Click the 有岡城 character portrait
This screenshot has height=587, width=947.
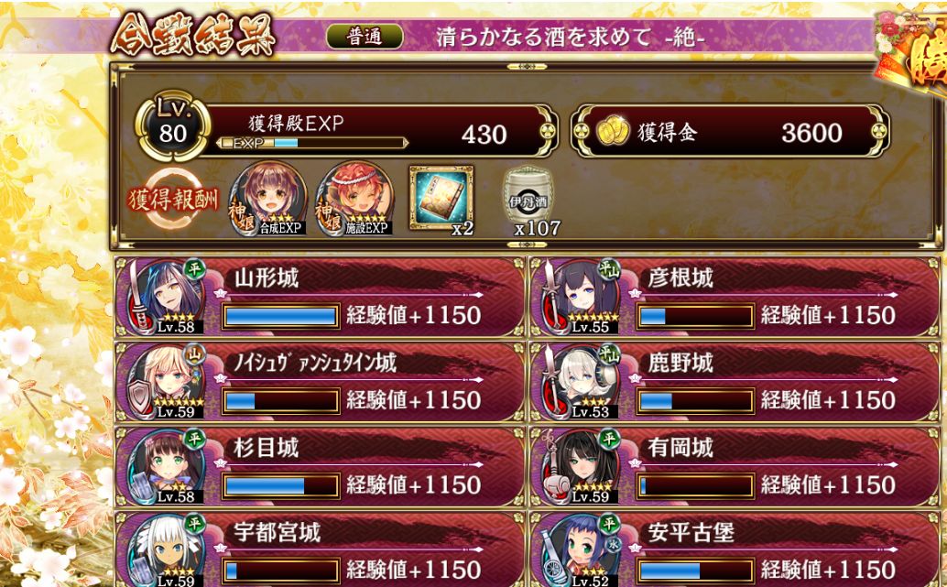point(581,467)
